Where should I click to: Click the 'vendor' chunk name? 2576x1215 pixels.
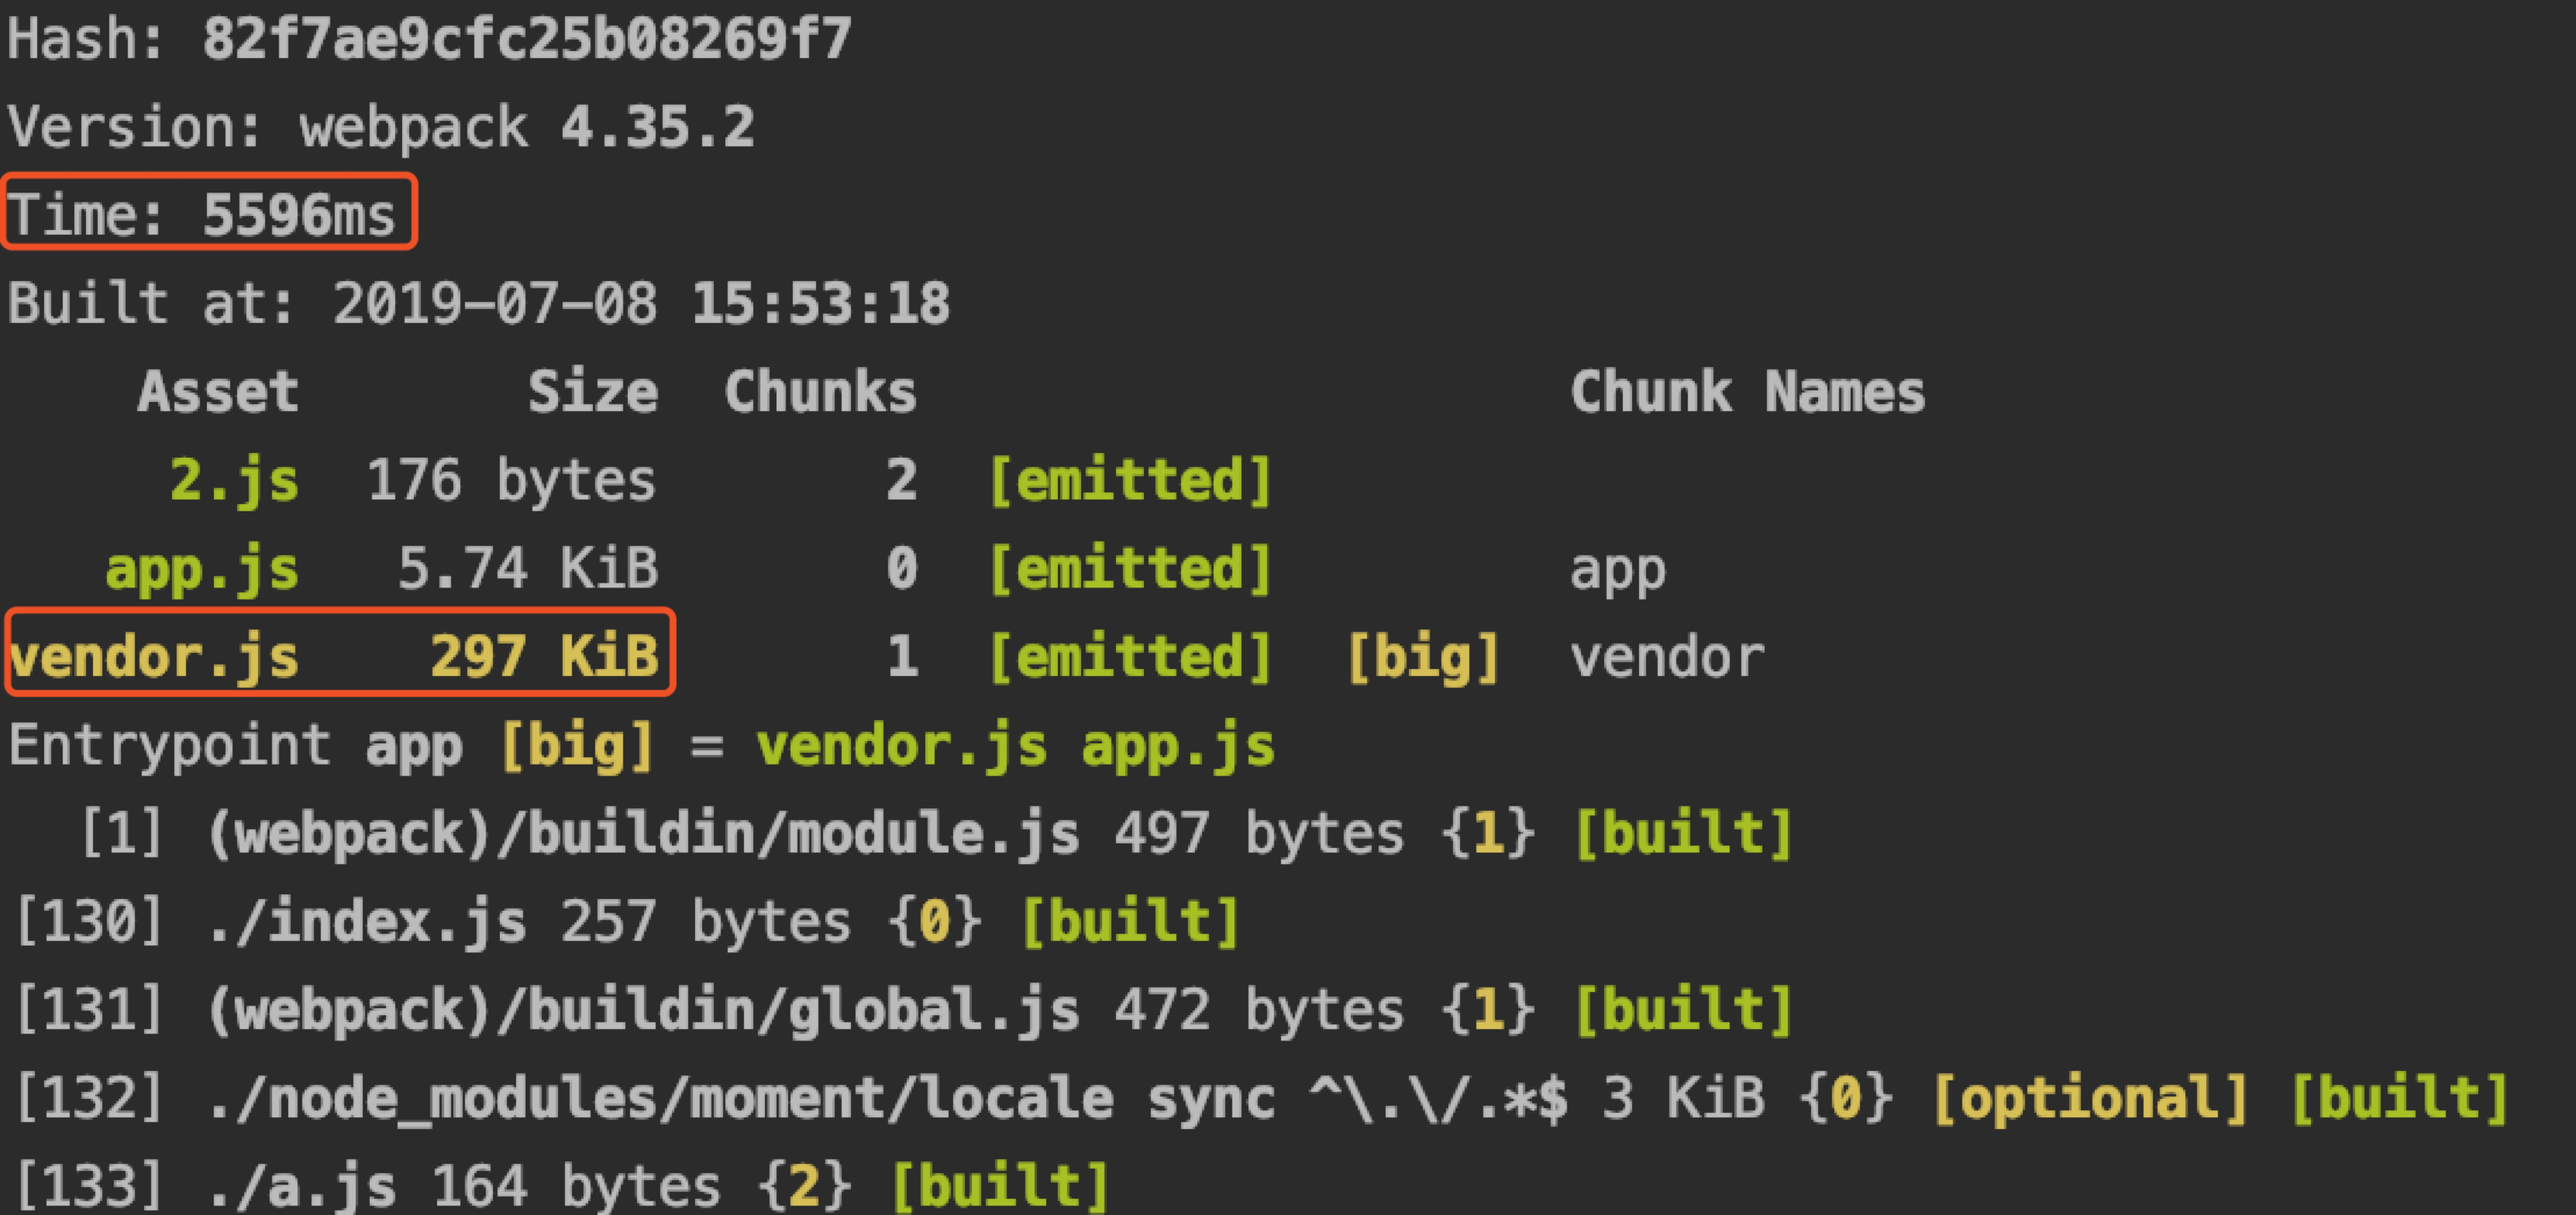pyautogui.click(x=1667, y=657)
